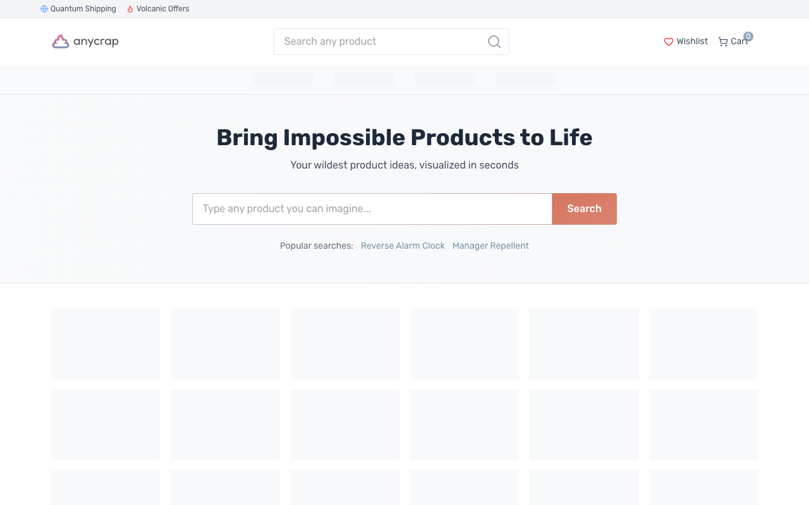
Task: Select the Reverse Alarm Clock popular search
Action: 403,246
